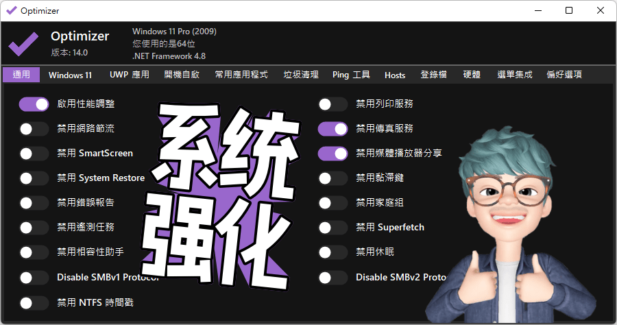Open the UWP 應用 tab
This screenshot has width=617, height=325.
(129, 75)
